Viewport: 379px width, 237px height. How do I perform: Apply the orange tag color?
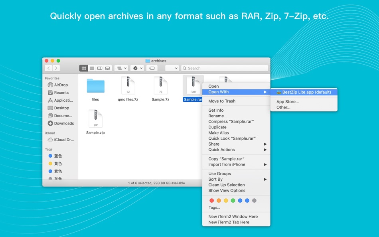tap(219, 200)
